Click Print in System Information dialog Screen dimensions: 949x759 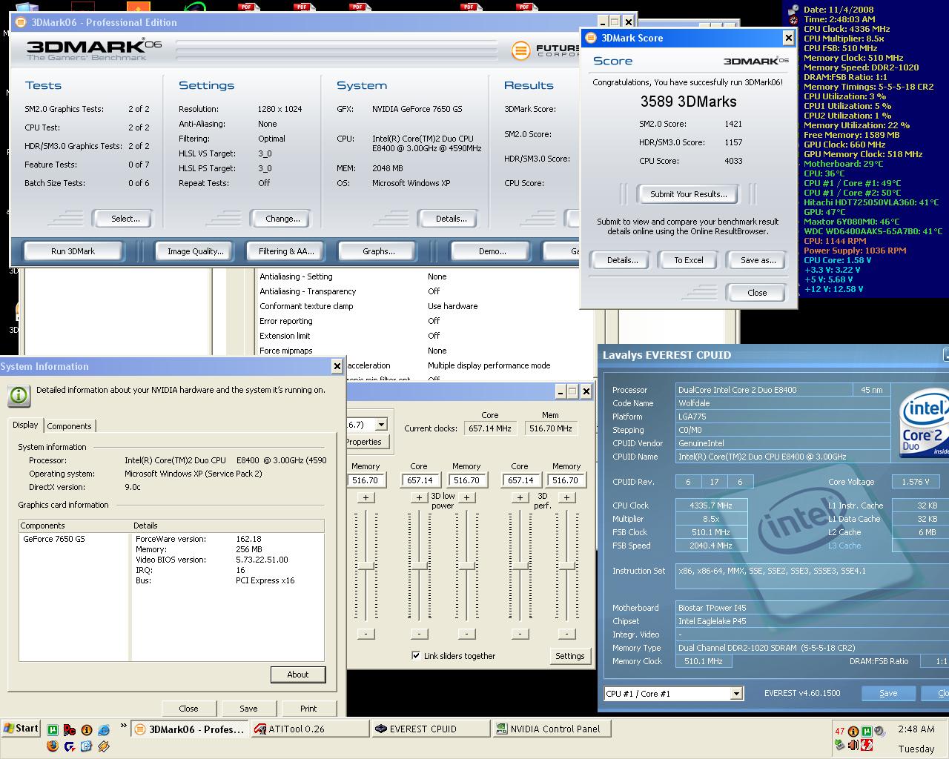(x=308, y=709)
